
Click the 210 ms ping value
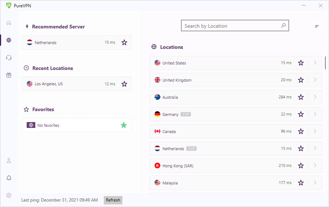click(285, 165)
